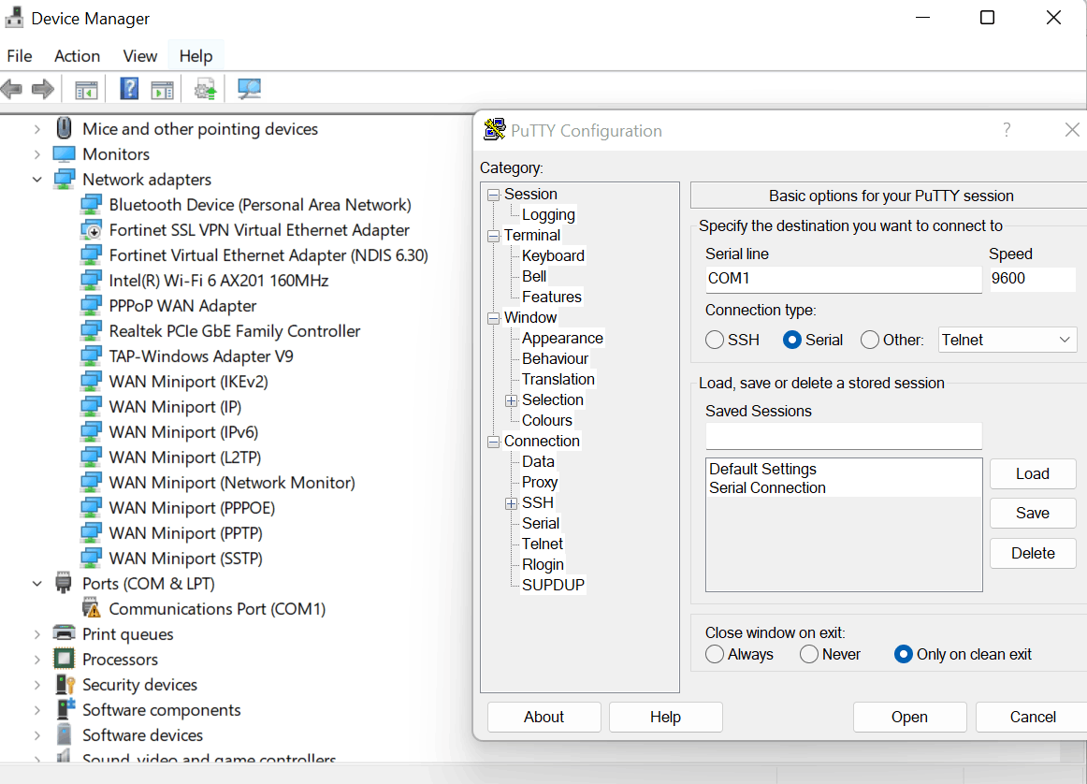Click the Software devices icon
Image resolution: width=1087 pixels, height=784 pixels.
pyautogui.click(x=64, y=734)
